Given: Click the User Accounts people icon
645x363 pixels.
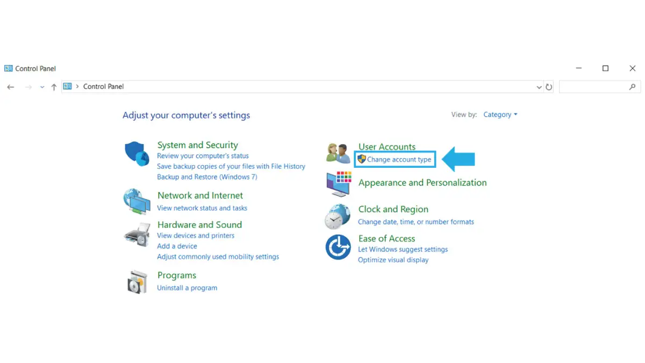Looking at the screenshot, I should coord(339,153).
